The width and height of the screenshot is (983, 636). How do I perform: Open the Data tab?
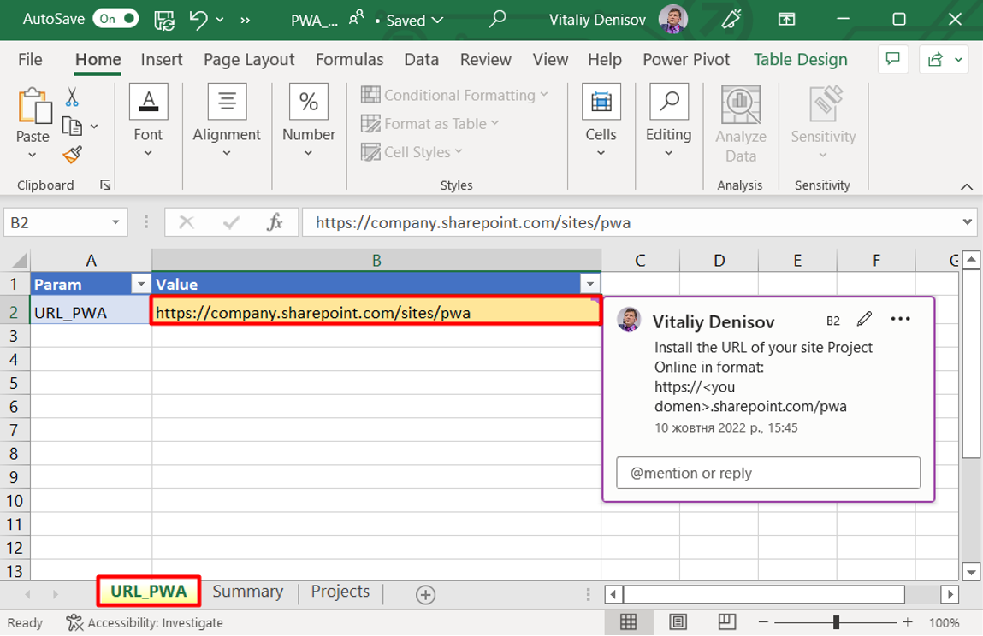421,60
